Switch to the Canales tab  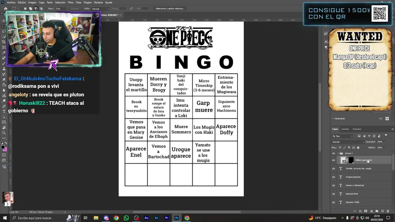pyautogui.click(x=345, y=129)
